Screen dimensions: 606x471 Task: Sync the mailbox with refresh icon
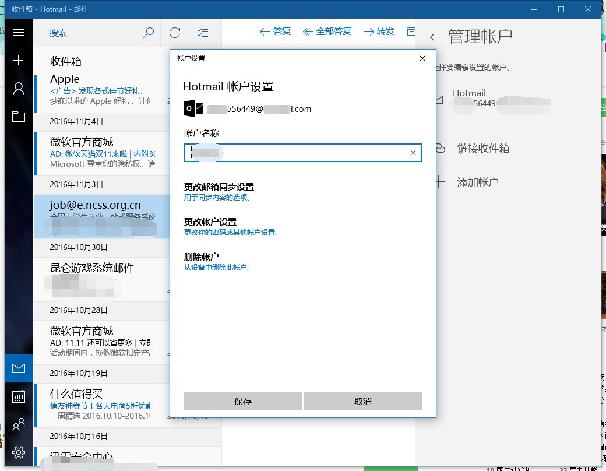[175, 33]
